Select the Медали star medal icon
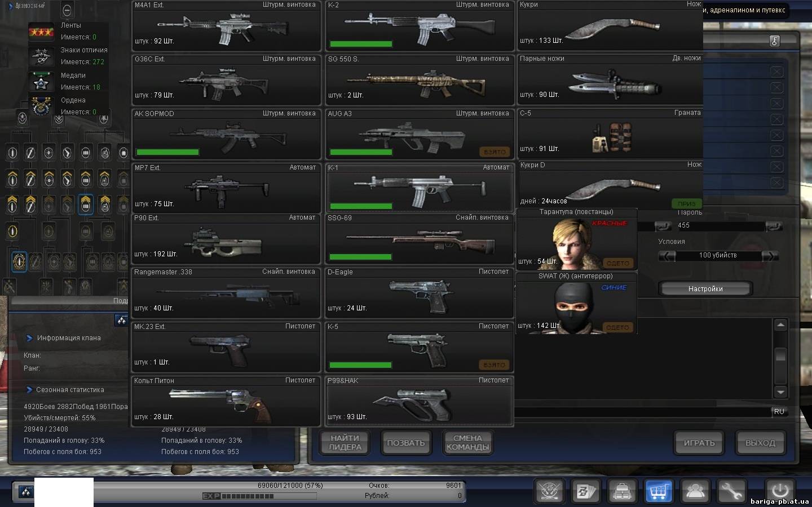 (x=41, y=82)
